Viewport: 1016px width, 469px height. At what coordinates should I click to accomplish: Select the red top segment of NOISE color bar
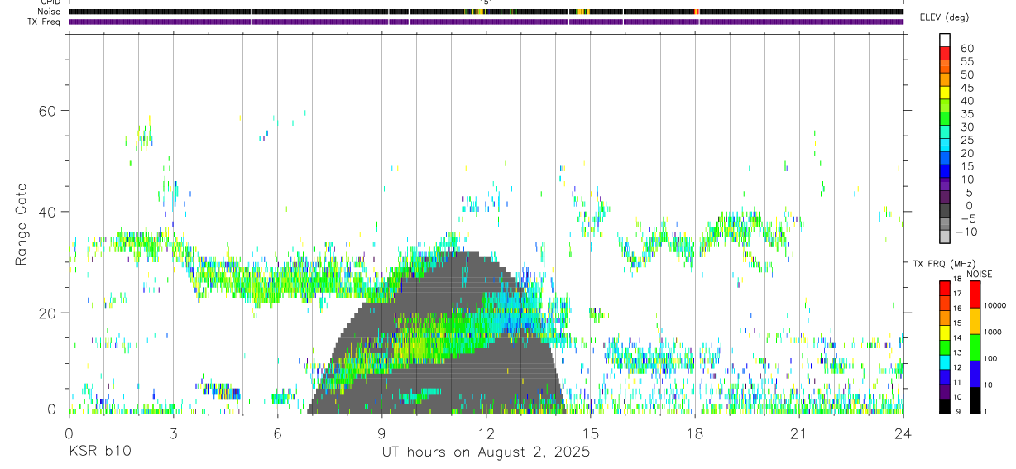coord(975,294)
